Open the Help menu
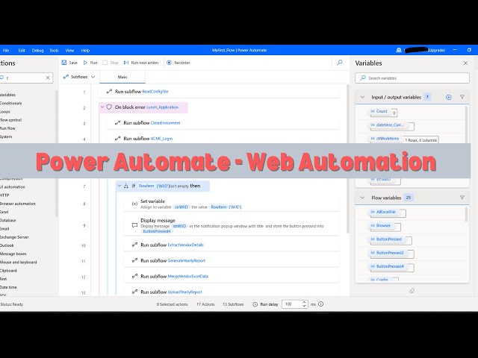The image size is (478, 358). click(85, 50)
